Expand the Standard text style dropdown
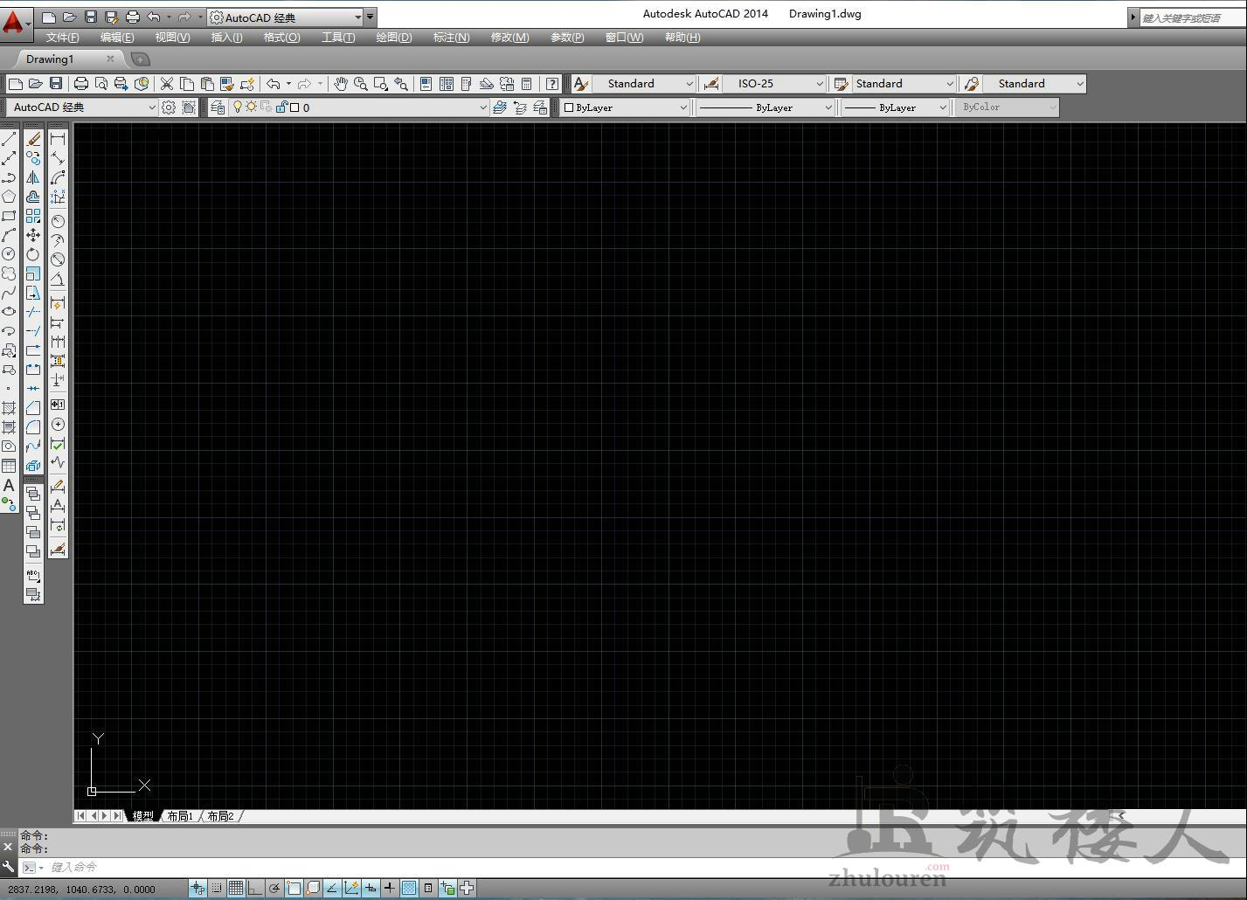 (x=643, y=84)
